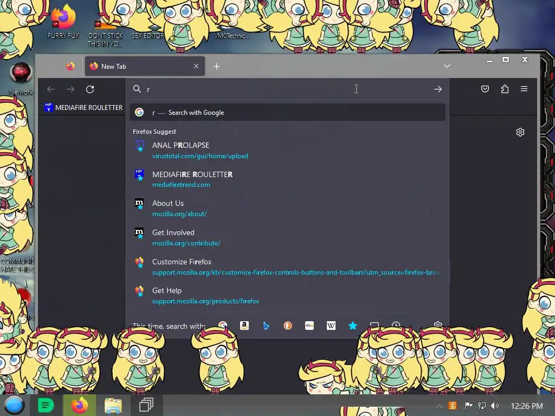Open the Task View taskbar icon
Screen dimensions: 555x416
point(146,405)
